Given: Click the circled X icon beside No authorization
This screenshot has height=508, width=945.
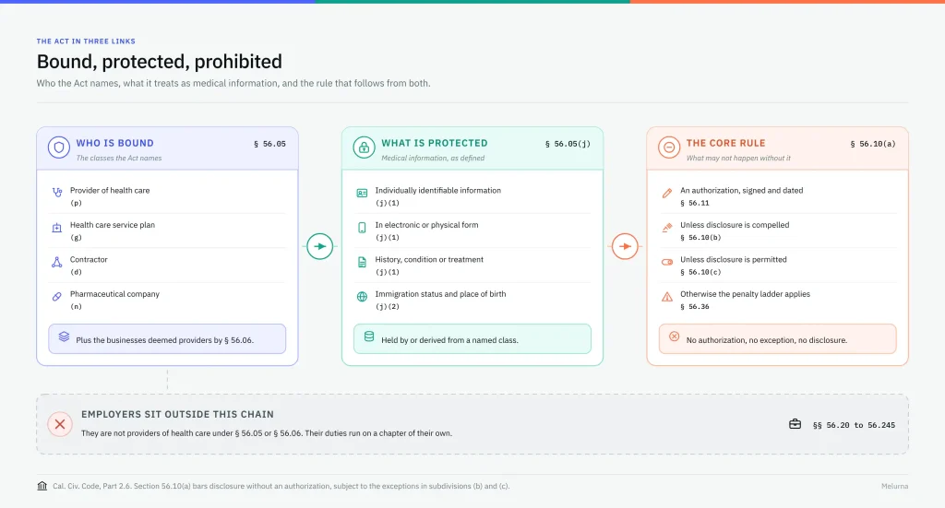Looking at the screenshot, I should tap(675, 337).
